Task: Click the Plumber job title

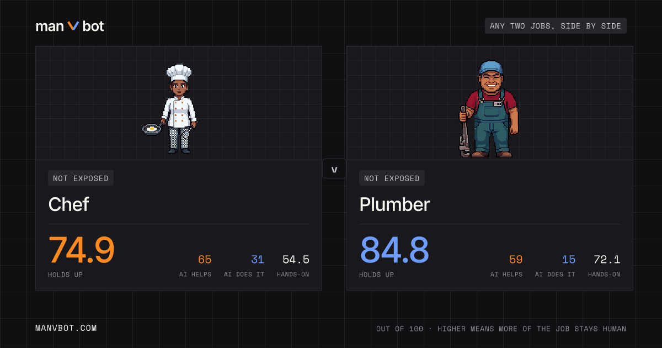Action: tap(394, 204)
